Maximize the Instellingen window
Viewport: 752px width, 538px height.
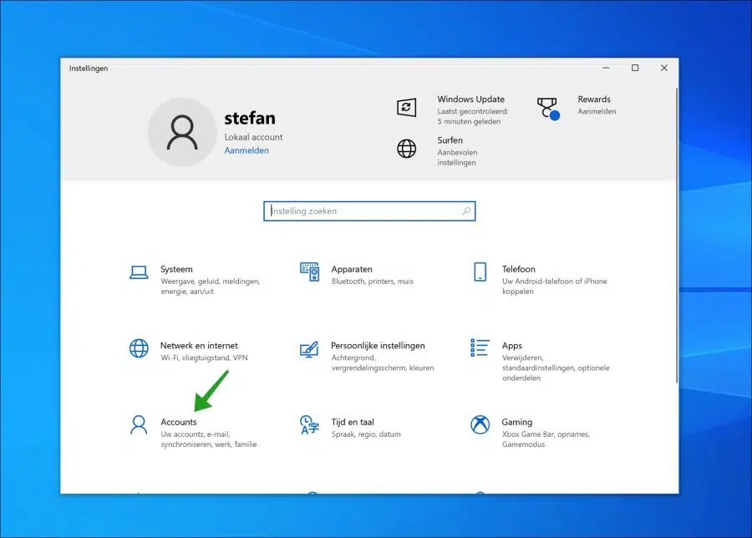click(x=635, y=69)
